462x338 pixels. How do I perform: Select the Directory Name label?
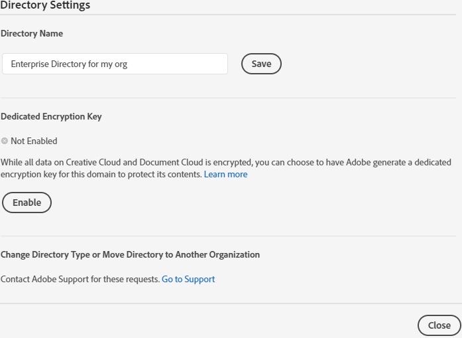(32, 33)
